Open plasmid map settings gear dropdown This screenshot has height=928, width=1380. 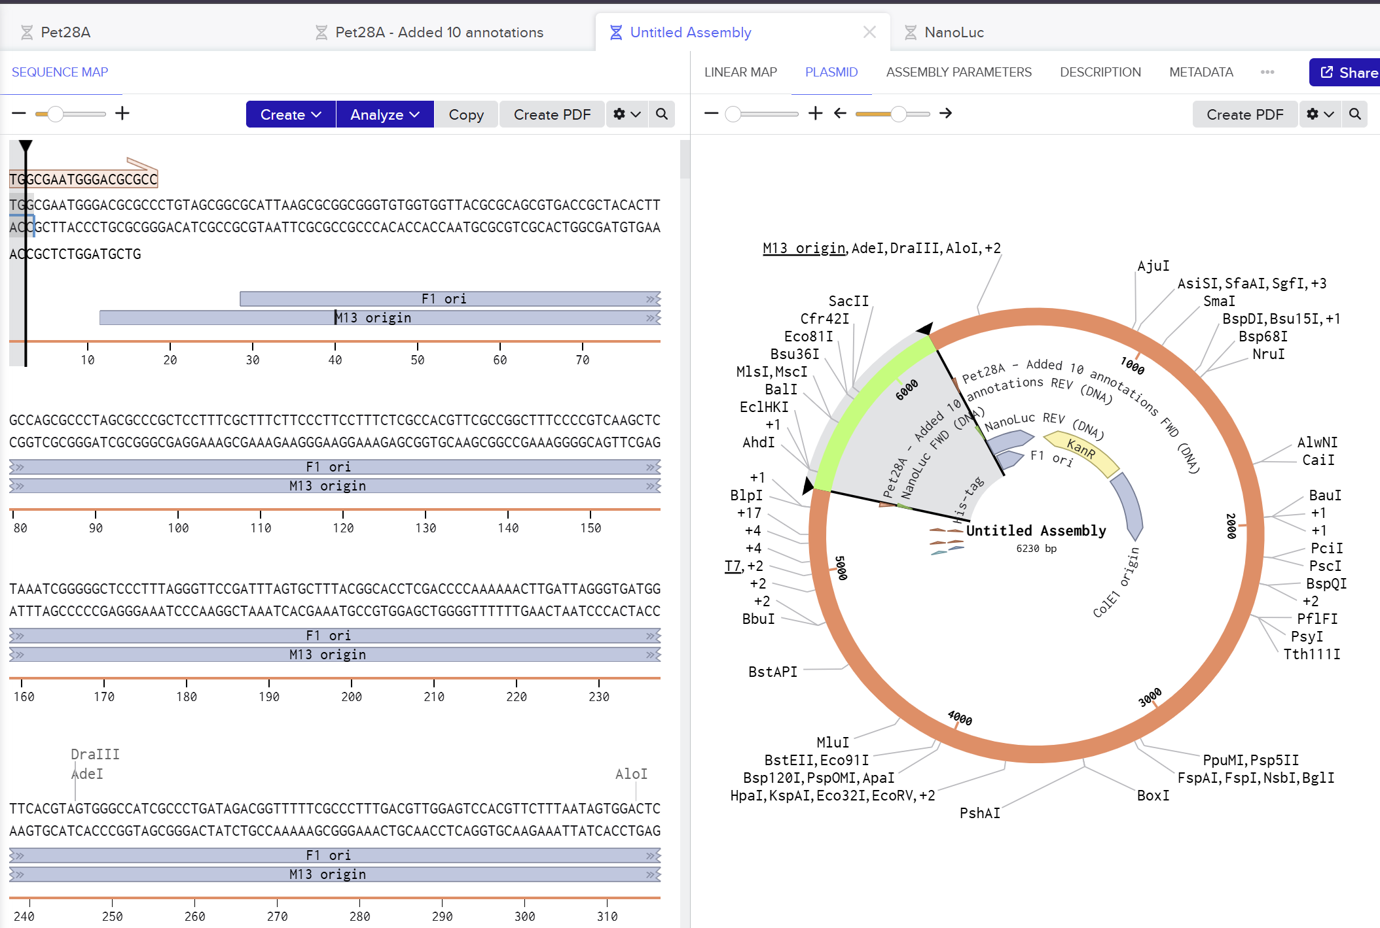coord(1320,114)
